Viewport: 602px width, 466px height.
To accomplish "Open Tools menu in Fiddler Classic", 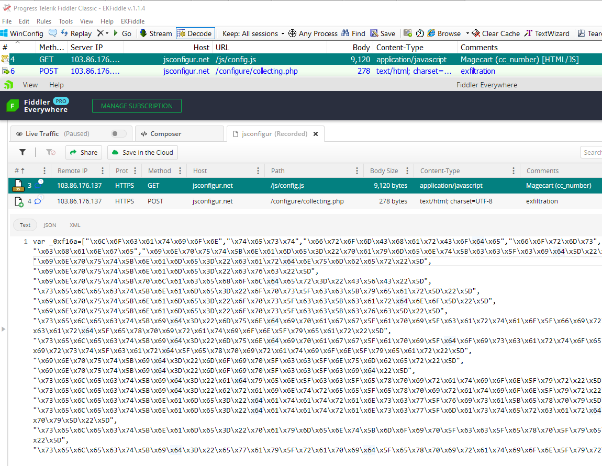I will click(65, 21).
